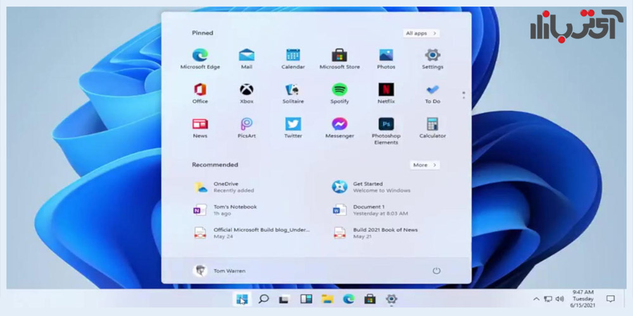
Task: Open Spotify
Action: pyautogui.click(x=339, y=94)
